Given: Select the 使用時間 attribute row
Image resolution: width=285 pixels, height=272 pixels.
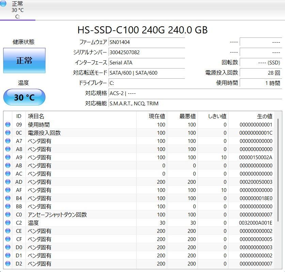Looking at the screenshot, I should coord(139,125).
